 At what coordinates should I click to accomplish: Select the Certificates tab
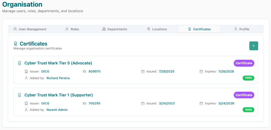tap(199, 29)
